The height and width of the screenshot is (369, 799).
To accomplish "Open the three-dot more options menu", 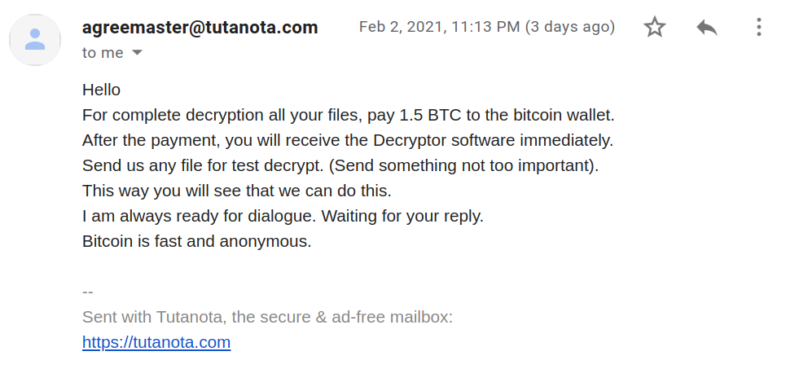I will [x=758, y=28].
